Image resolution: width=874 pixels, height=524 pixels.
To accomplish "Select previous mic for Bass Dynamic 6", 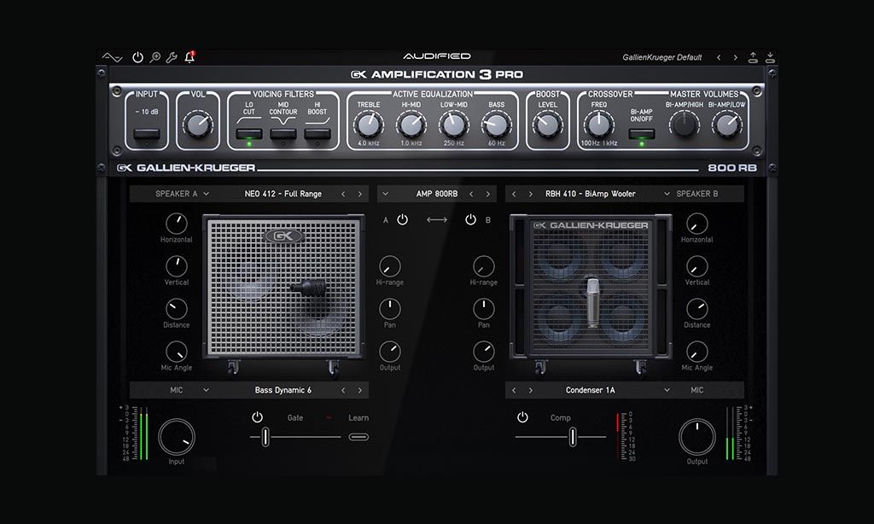I will point(343,390).
